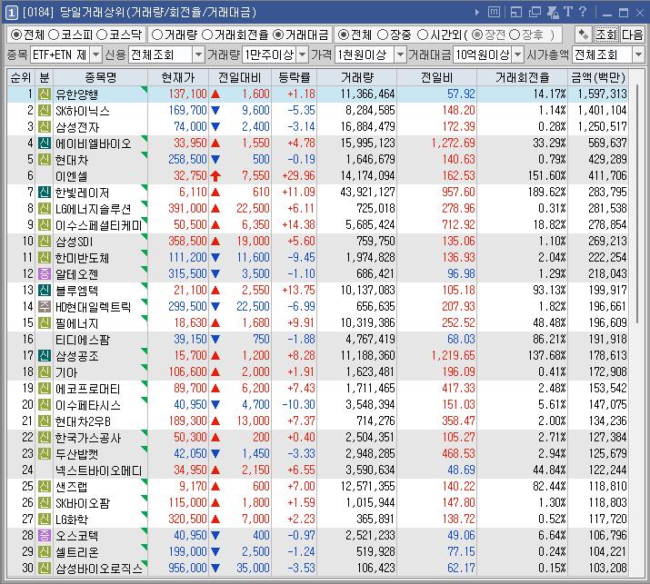Image resolution: width=650 pixels, height=584 pixels.
Task: Sort by the 등락률 column header
Action: coord(294,77)
